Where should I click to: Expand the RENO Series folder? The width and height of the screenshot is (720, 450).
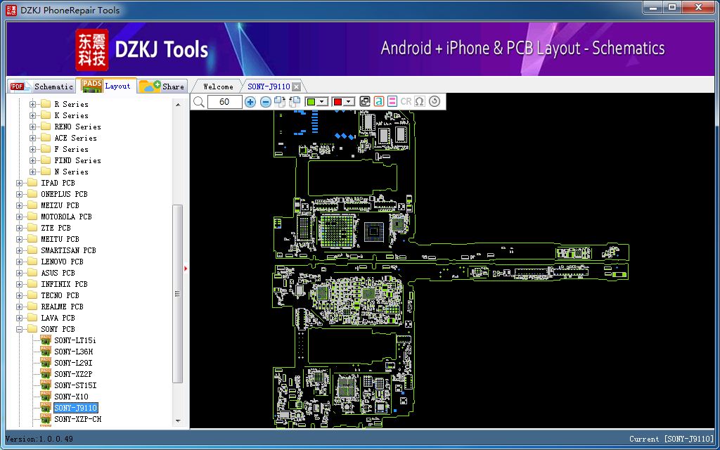(x=32, y=127)
